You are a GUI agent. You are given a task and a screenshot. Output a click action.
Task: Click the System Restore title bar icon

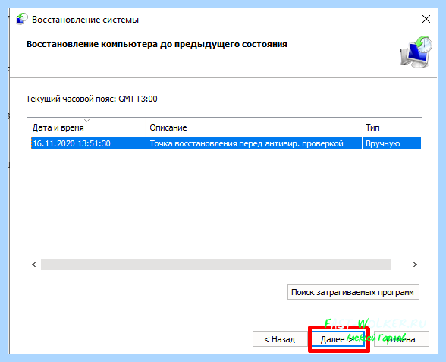pos(22,19)
